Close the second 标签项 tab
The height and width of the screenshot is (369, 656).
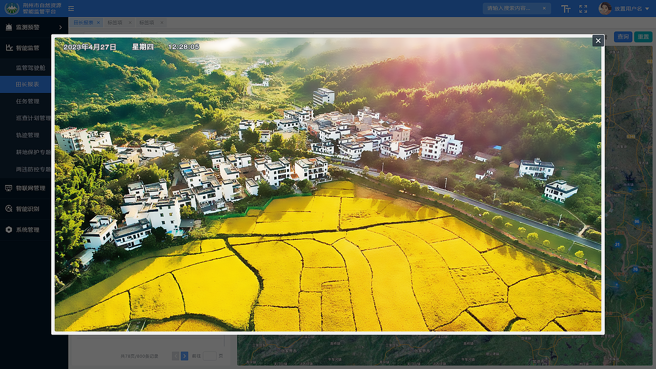tap(162, 23)
